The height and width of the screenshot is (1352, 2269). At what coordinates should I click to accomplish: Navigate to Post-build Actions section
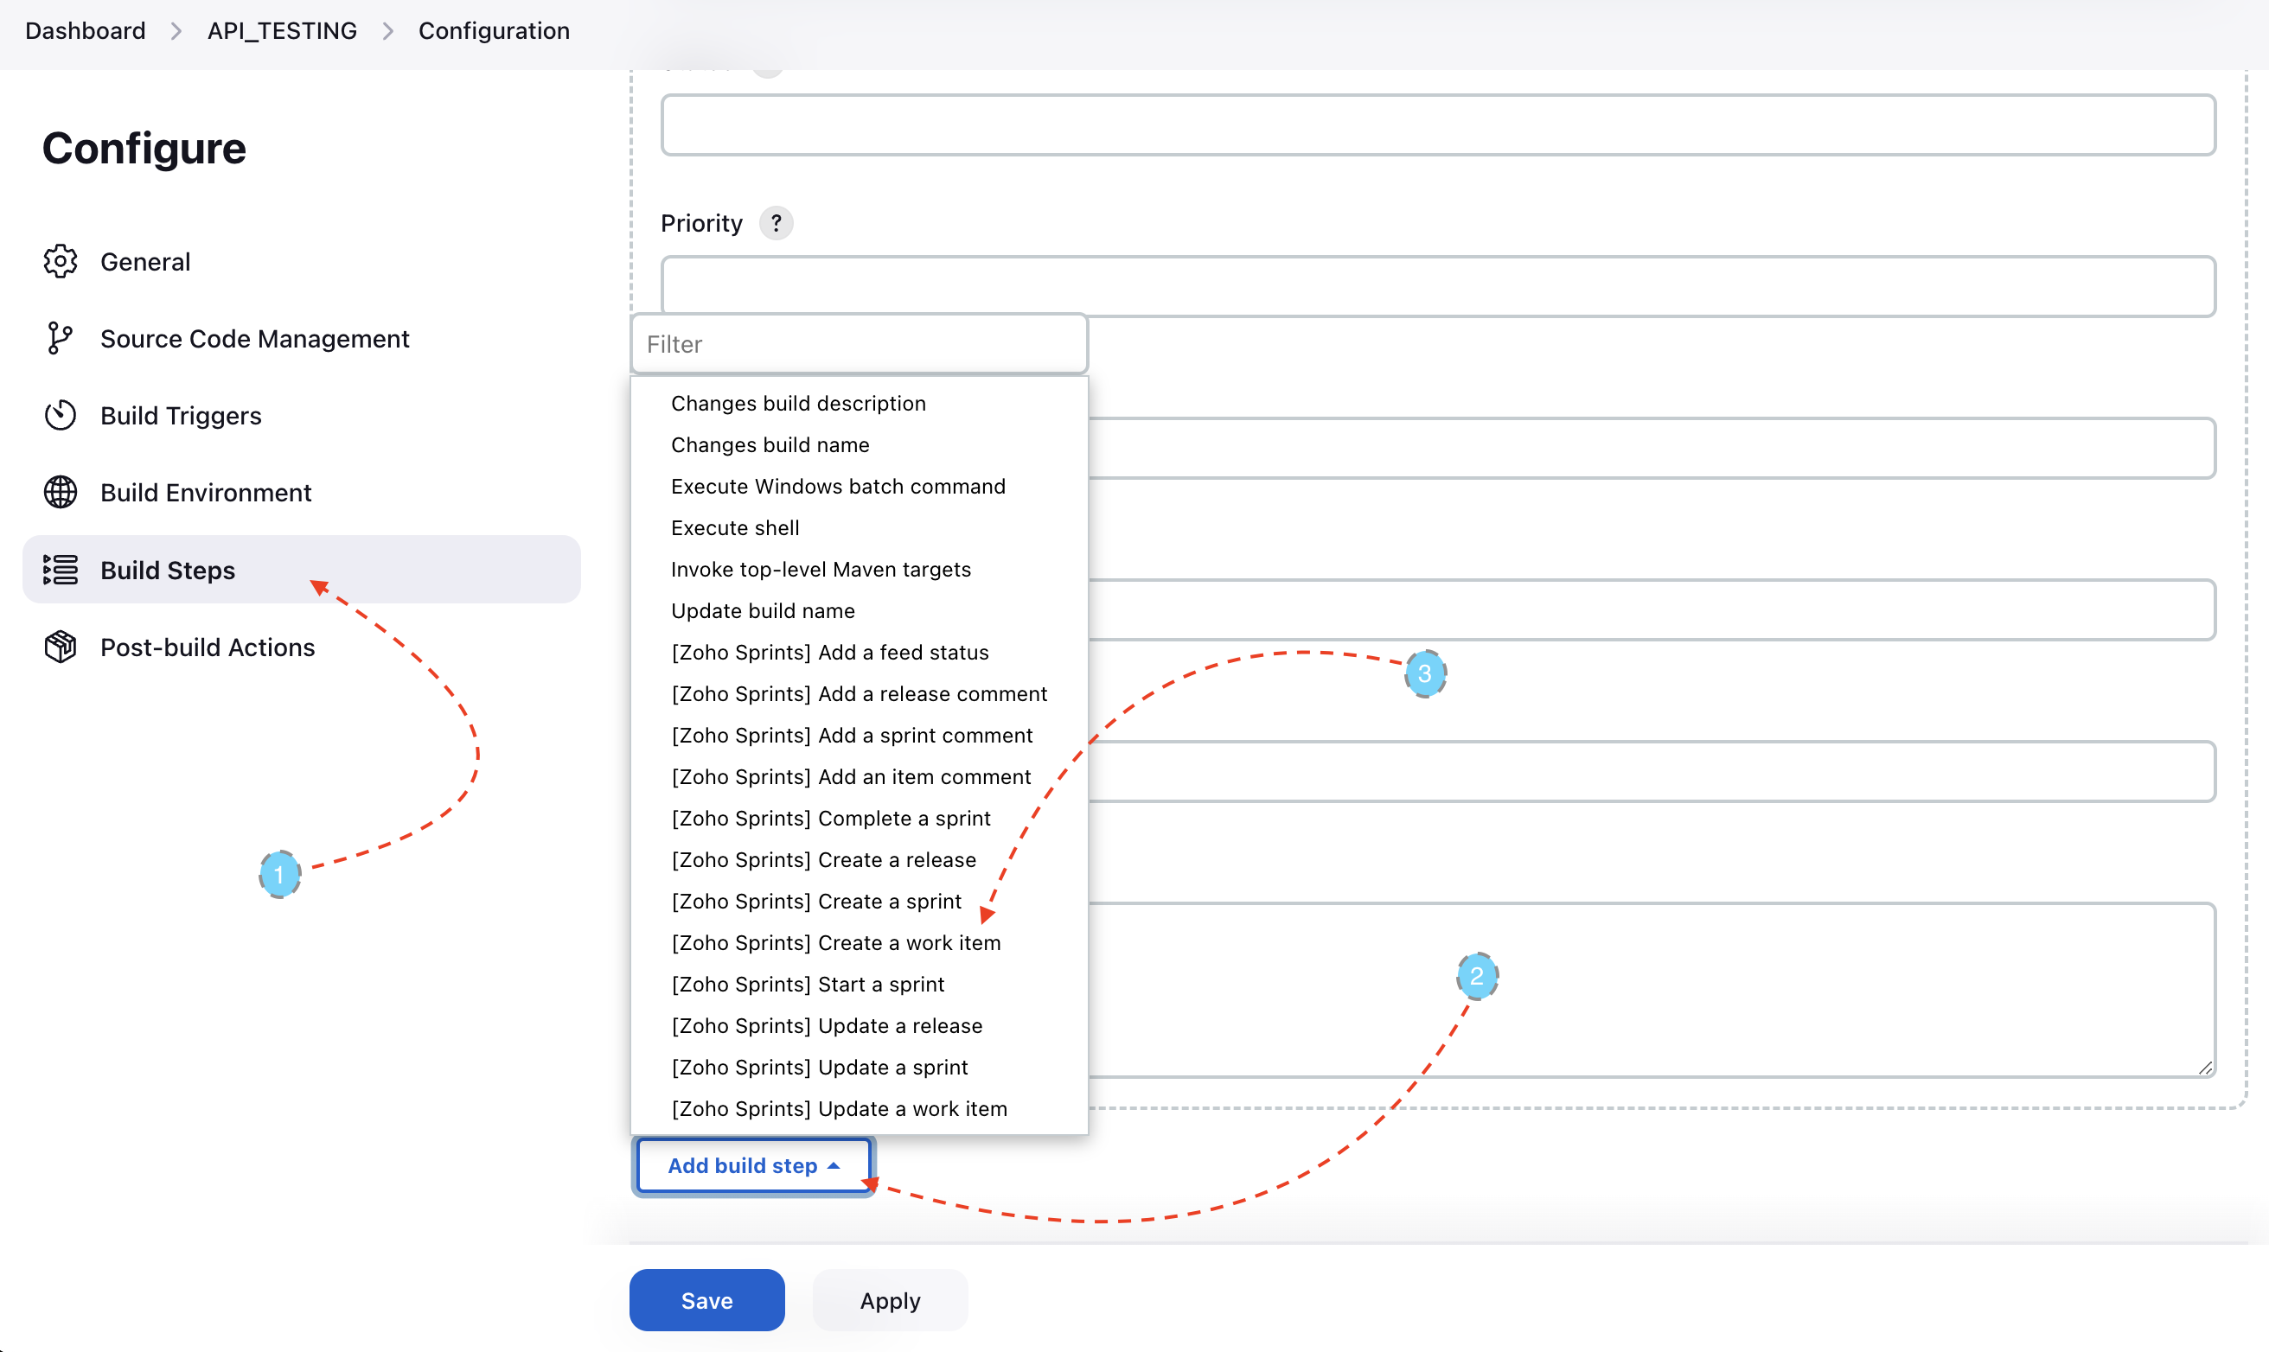coord(302,647)
